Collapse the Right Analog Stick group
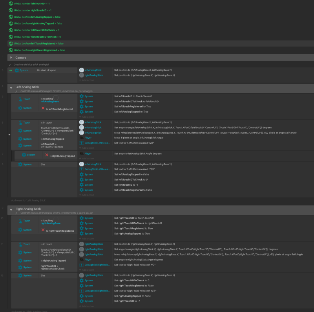The height and width of the screenshot is (312, 314). coord(11,210)
